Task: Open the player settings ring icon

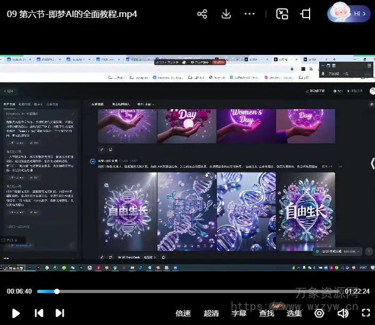Action: tap(319, 313)
